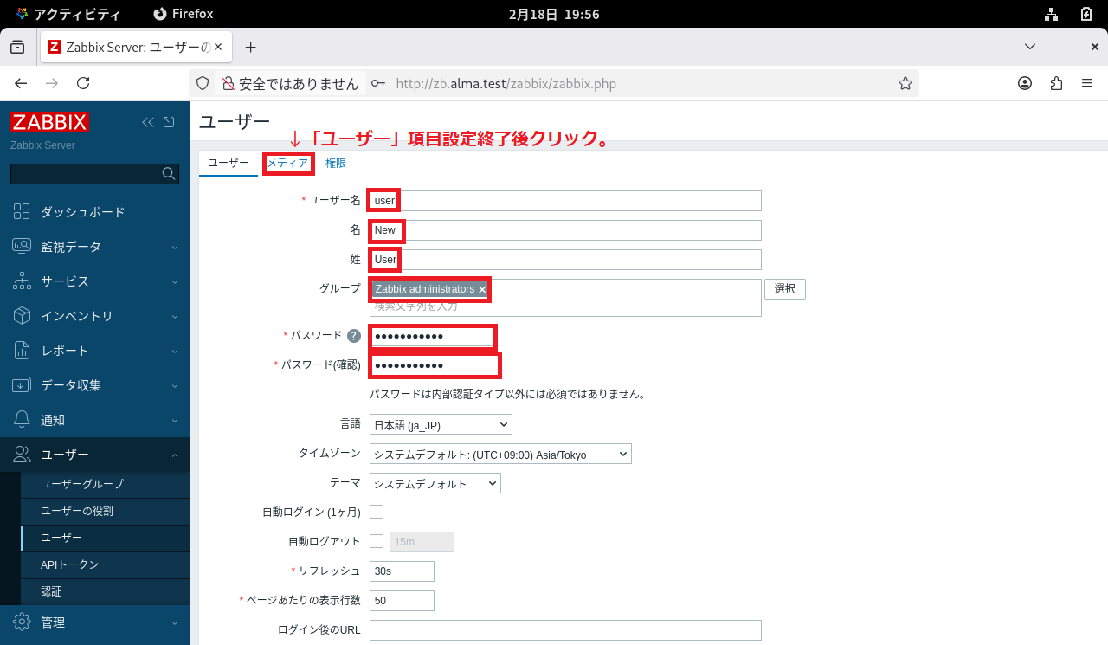This screenshot has height=645, width=1108.
Task: Click the Firefox View icon in the tab bar
Action: point(17,47)
